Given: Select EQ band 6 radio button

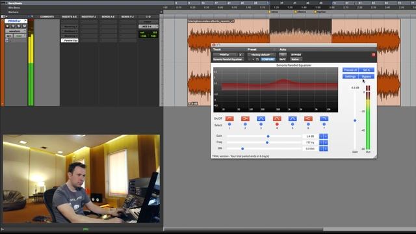Looking at the screenshot, I should [308, 124].
